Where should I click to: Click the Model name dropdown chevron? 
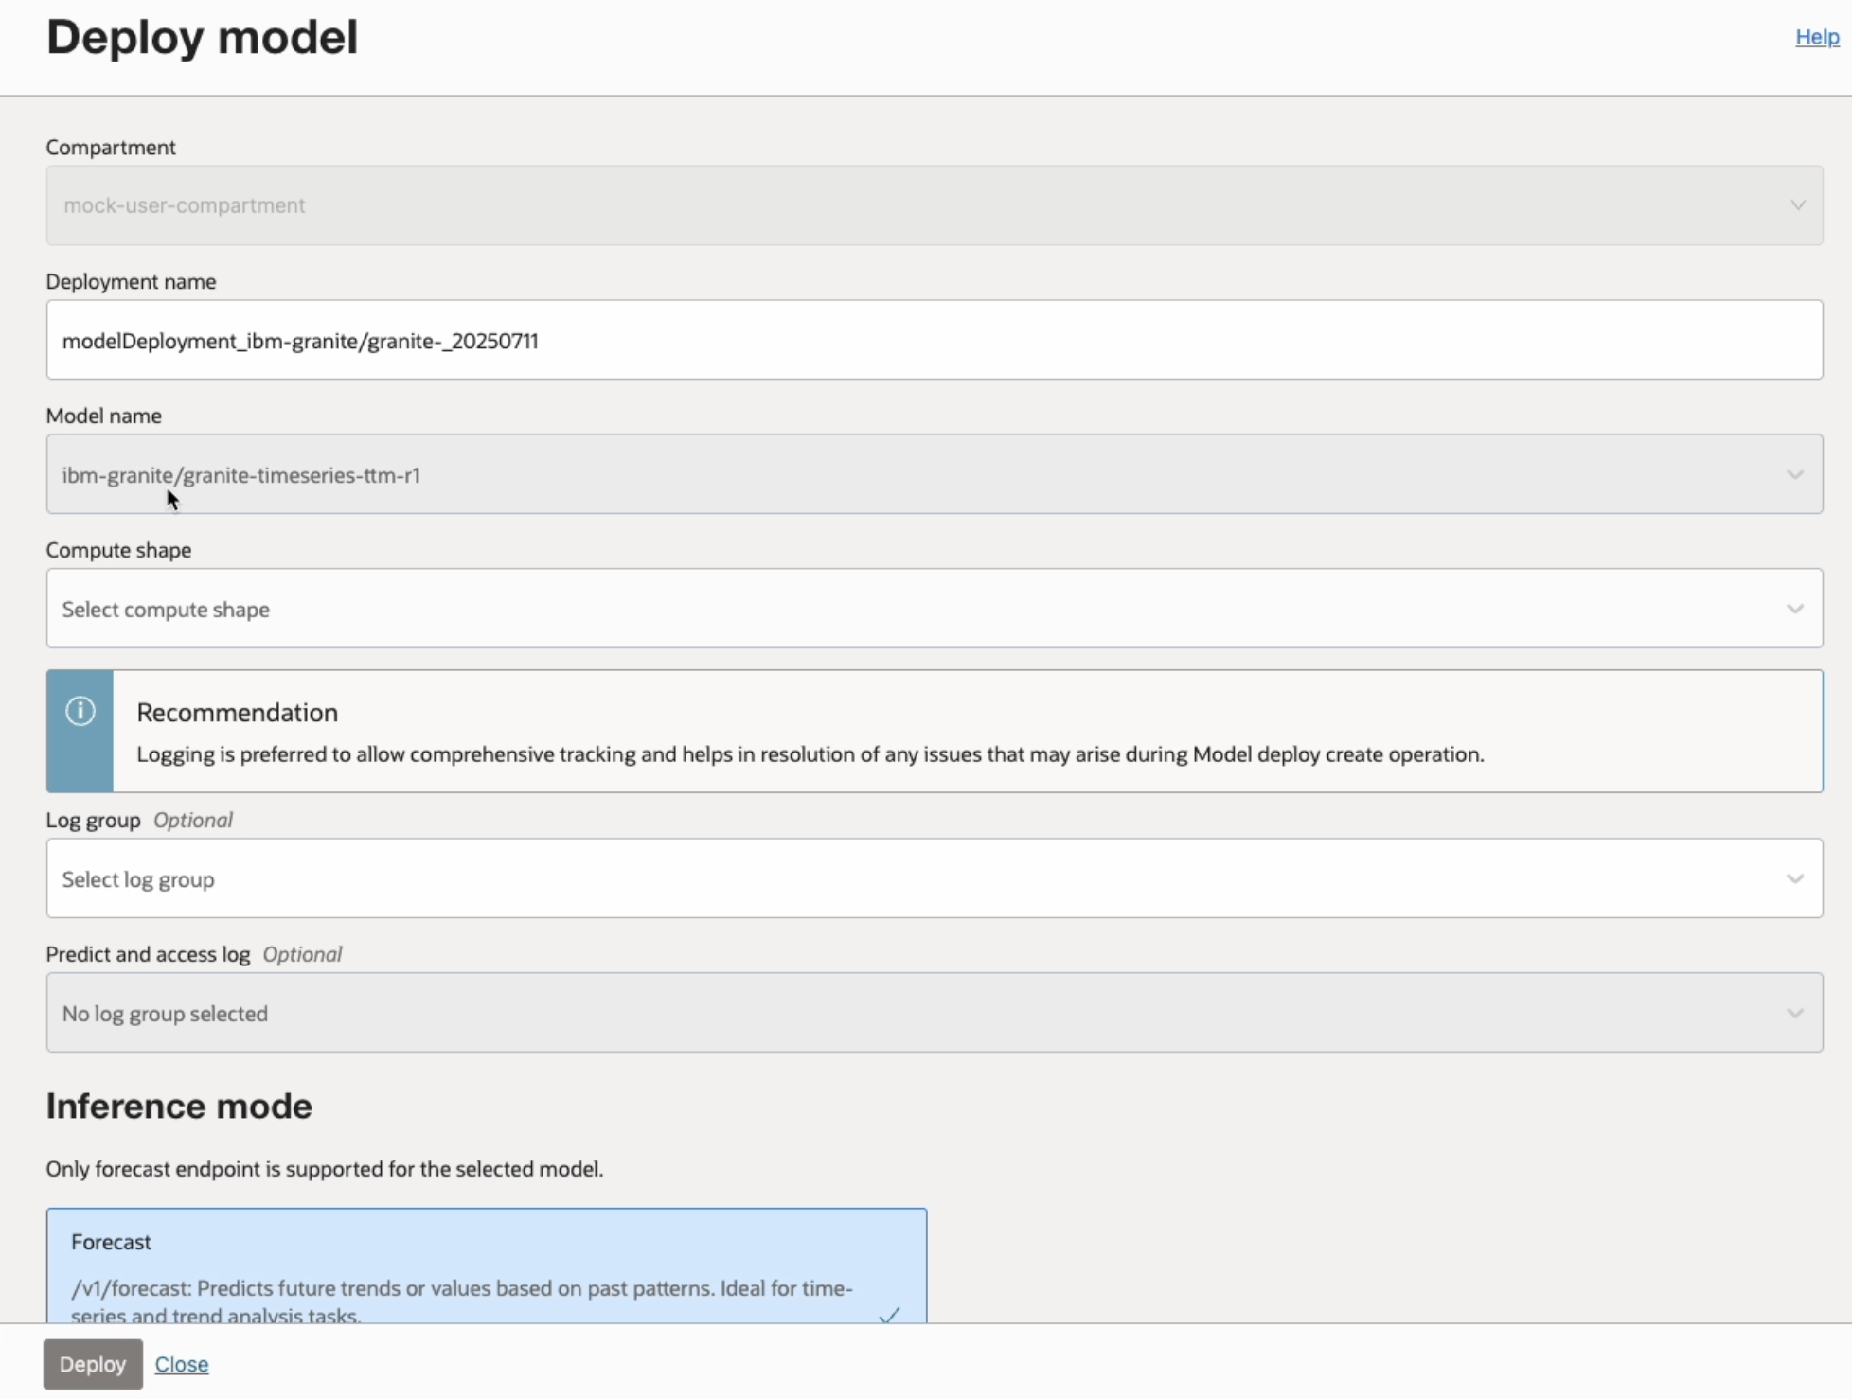[1794, 474]
